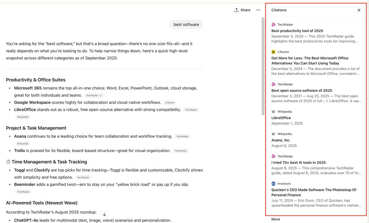
Task: Click the TechRadar chip under Beeminder bullet
Action: (x=22, y=192)
